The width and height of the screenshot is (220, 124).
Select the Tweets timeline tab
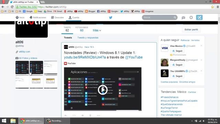[x=68, y=38]
